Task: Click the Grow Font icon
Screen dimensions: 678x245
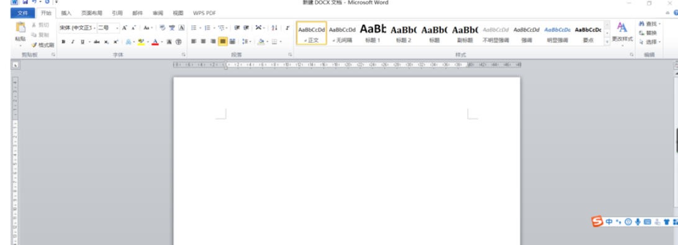Action: tap(124, 28)
